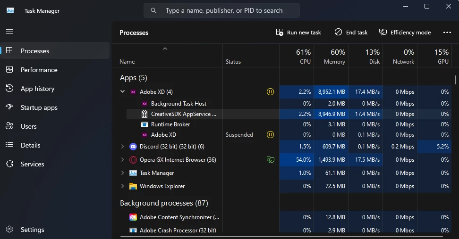Click the Startup apps gauge icon

click(9, 107)
